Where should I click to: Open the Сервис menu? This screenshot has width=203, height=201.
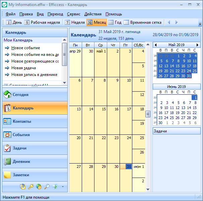(x=74, y=14)
